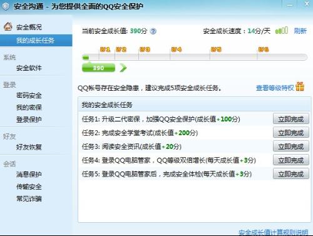313x236 pixels.
Task: Open 常见诈骗 sidebar item
Action: click(29, 198)
